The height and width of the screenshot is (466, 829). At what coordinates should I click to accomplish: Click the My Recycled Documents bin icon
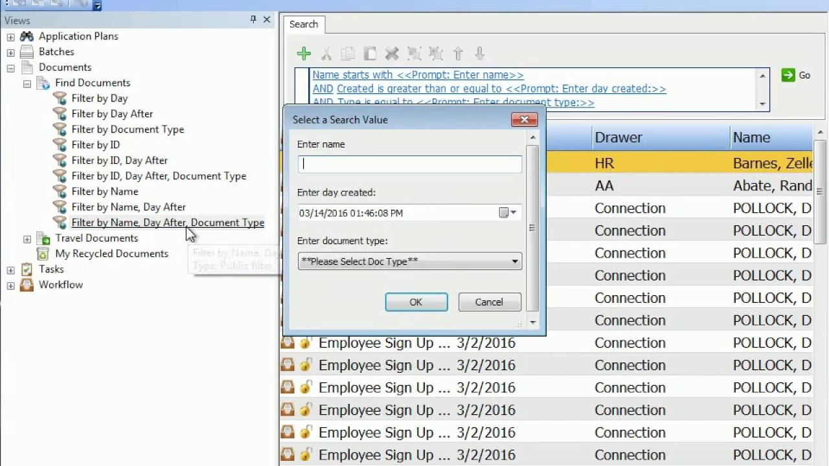pyautogui.click(x=43, y=254)
